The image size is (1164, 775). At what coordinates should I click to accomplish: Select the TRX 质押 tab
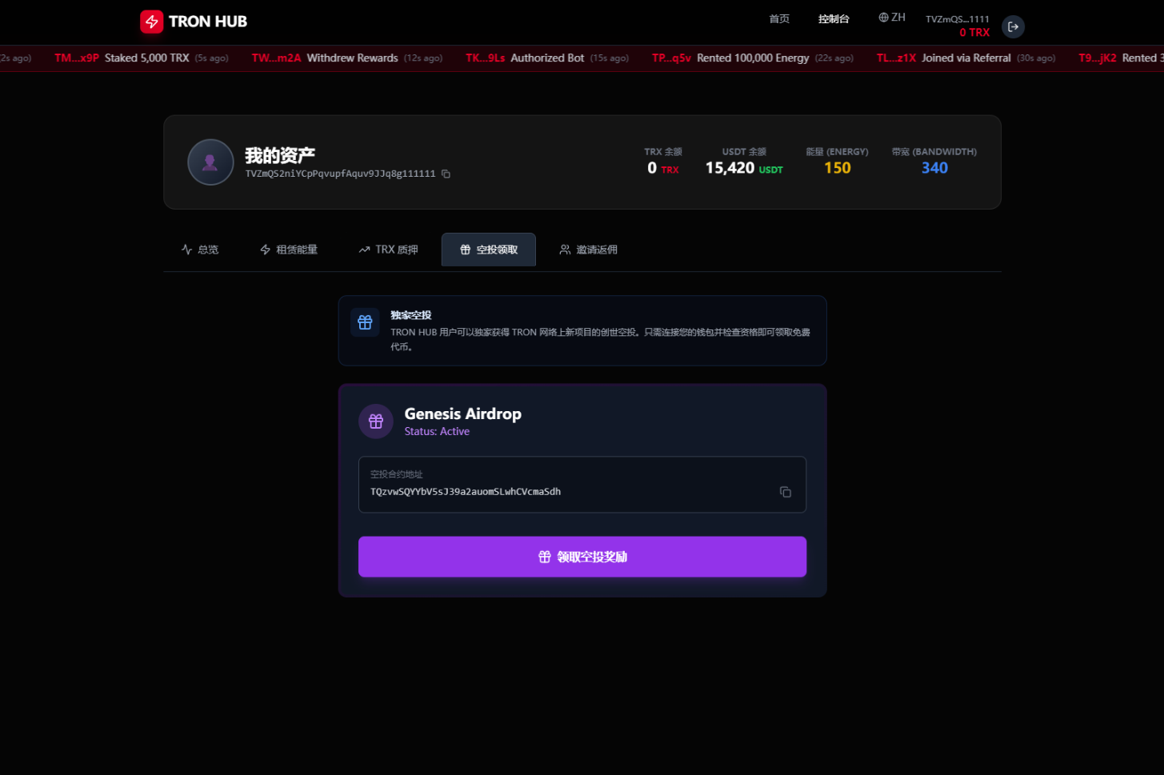pos(388,250)
